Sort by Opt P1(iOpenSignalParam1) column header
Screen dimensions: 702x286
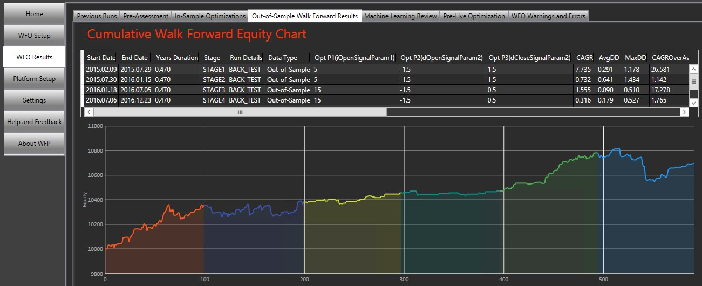(x=355, y=58)
